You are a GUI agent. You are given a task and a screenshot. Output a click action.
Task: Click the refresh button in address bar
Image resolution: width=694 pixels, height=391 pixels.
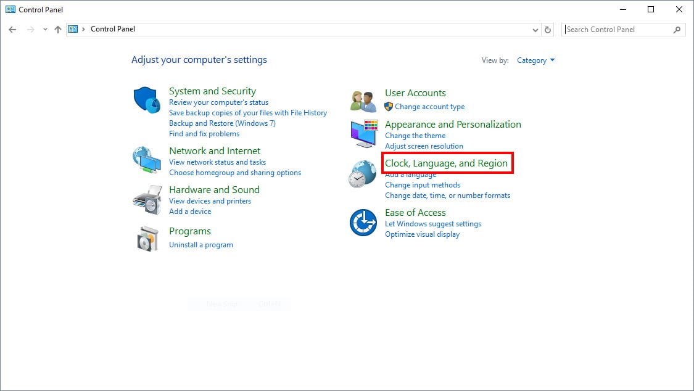[x=547, y=30]
